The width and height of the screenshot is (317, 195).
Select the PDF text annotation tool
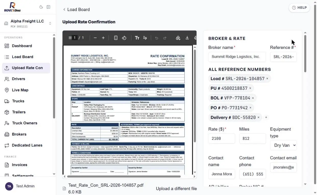tap(137, 38)
